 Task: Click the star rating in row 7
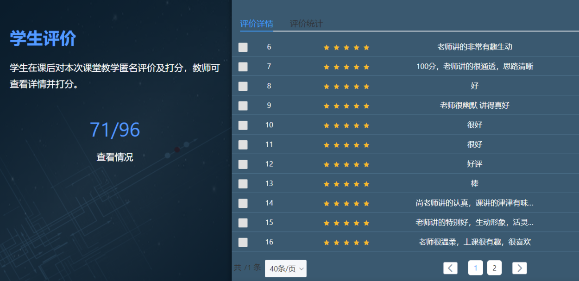click(x=346, y=67)
